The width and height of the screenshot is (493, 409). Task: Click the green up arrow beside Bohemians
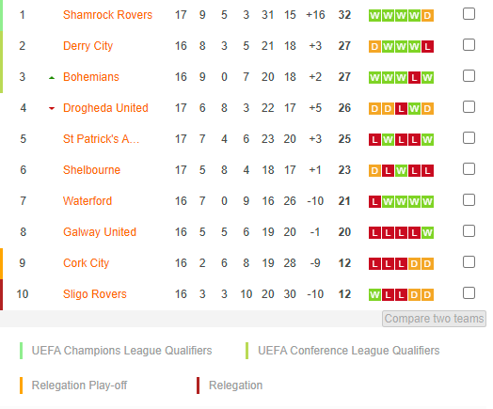[52, 78]
